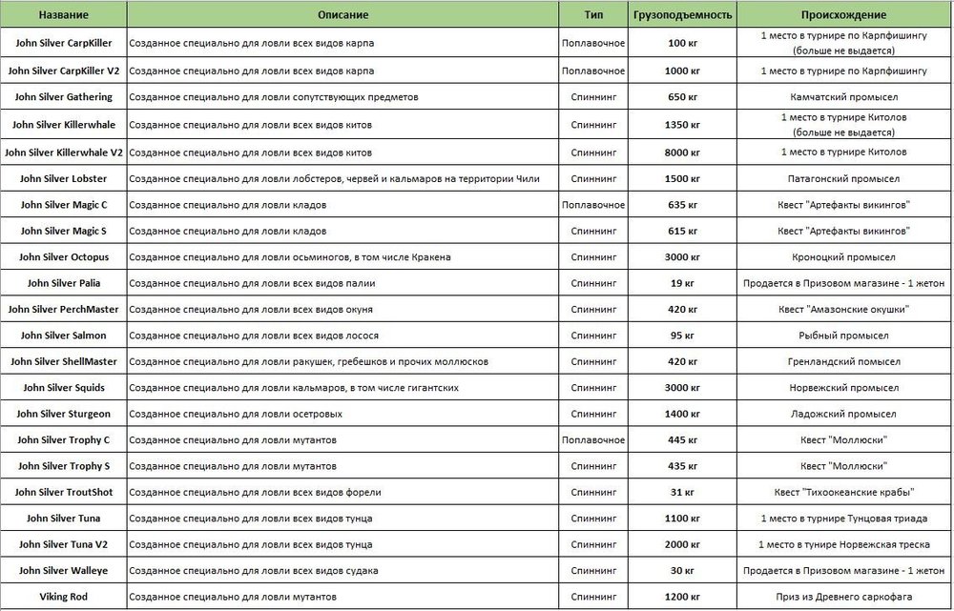The image size is (954, 611).
Task: Select the 'John Silver Killerwhale V2' cell
Action: coord(63,153)
